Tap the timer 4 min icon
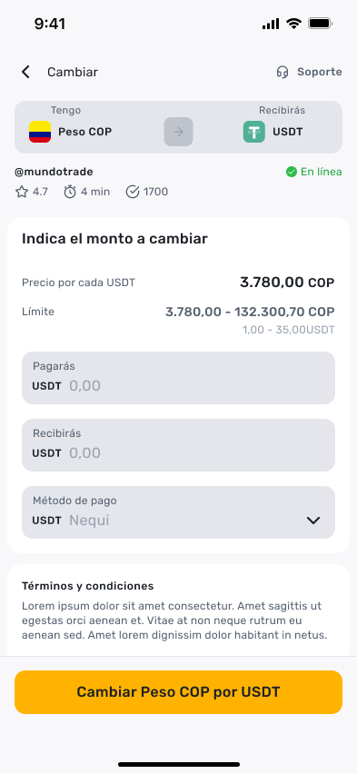The height and width of the screenshot is (774, 357). [70, 192]
